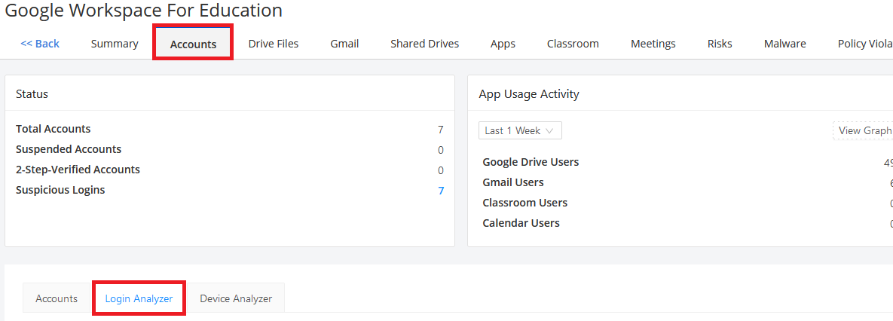Image resolution: width=893 pixels, height=321 pixels.
Task: Open the Malware tab
Action: tap(784, 44)
